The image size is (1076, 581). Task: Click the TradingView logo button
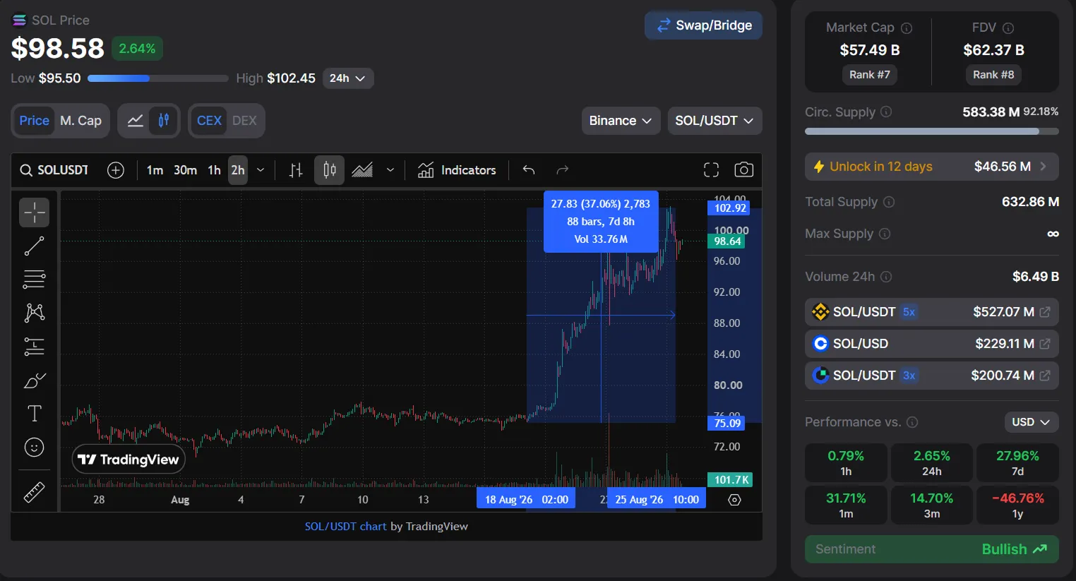pyautogui.click(x=129, y=460)
